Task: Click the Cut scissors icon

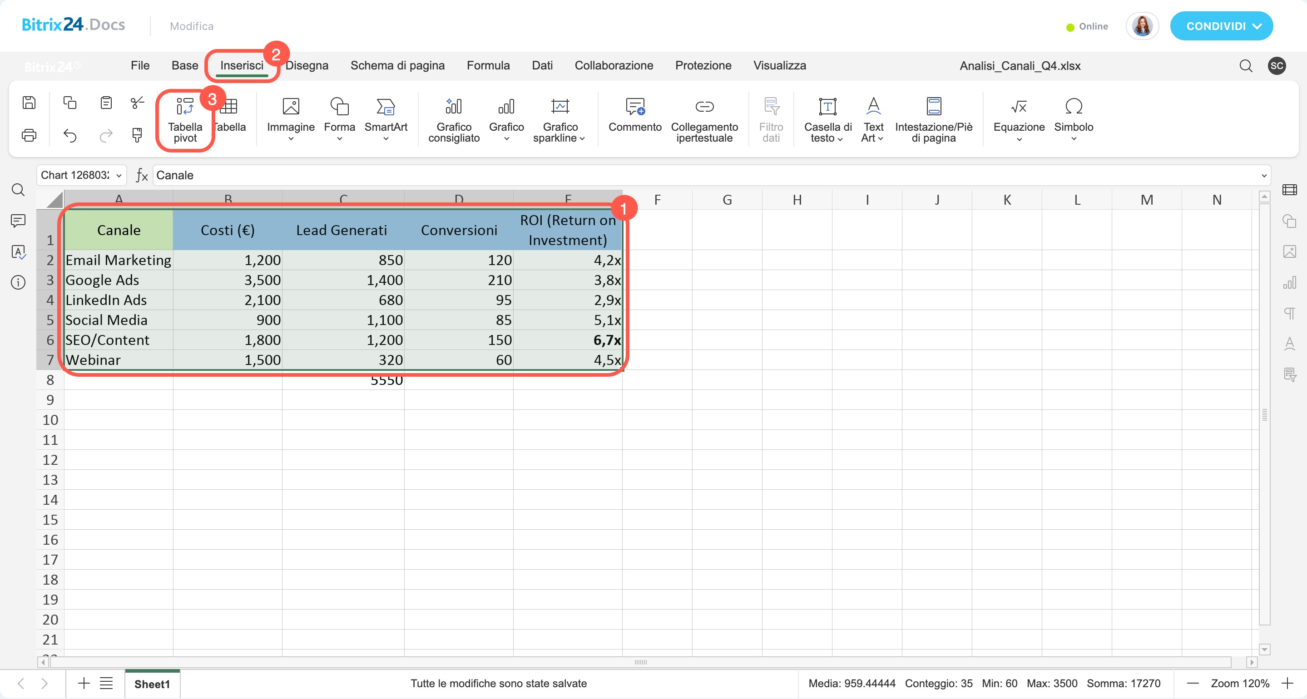Action: pos(137,103)
